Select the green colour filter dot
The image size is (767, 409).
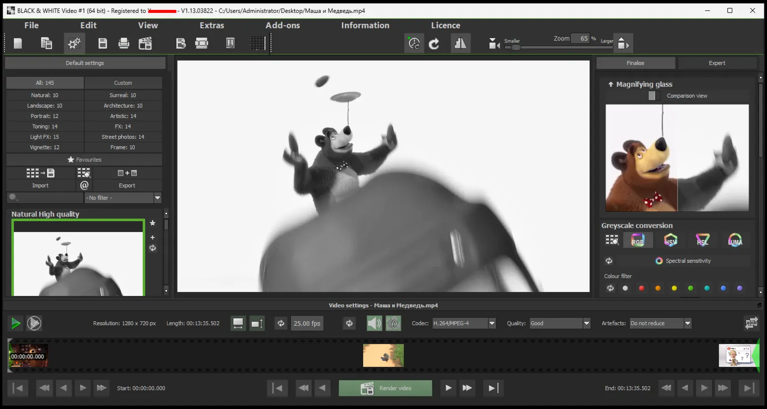pyautogui.click(x=691, y=288)
